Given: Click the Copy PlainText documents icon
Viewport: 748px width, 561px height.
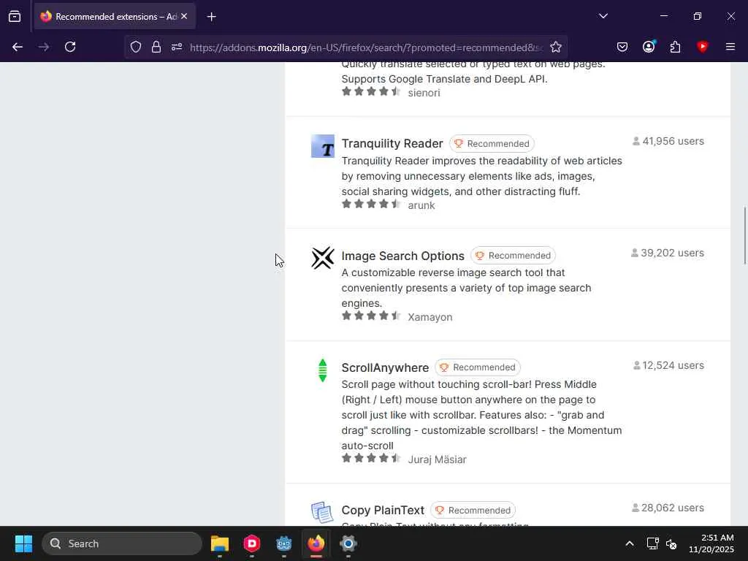Looking at the screenshot, I should (x=322, y=513).
